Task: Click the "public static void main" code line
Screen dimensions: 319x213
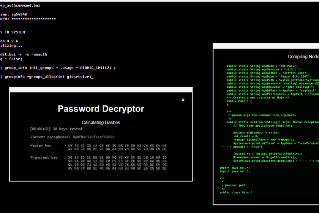Action: click(273, 122)
